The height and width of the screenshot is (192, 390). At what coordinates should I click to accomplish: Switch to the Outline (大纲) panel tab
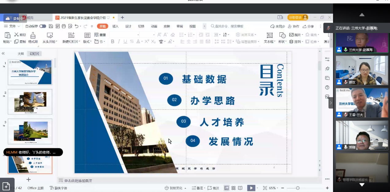[21, 54]
